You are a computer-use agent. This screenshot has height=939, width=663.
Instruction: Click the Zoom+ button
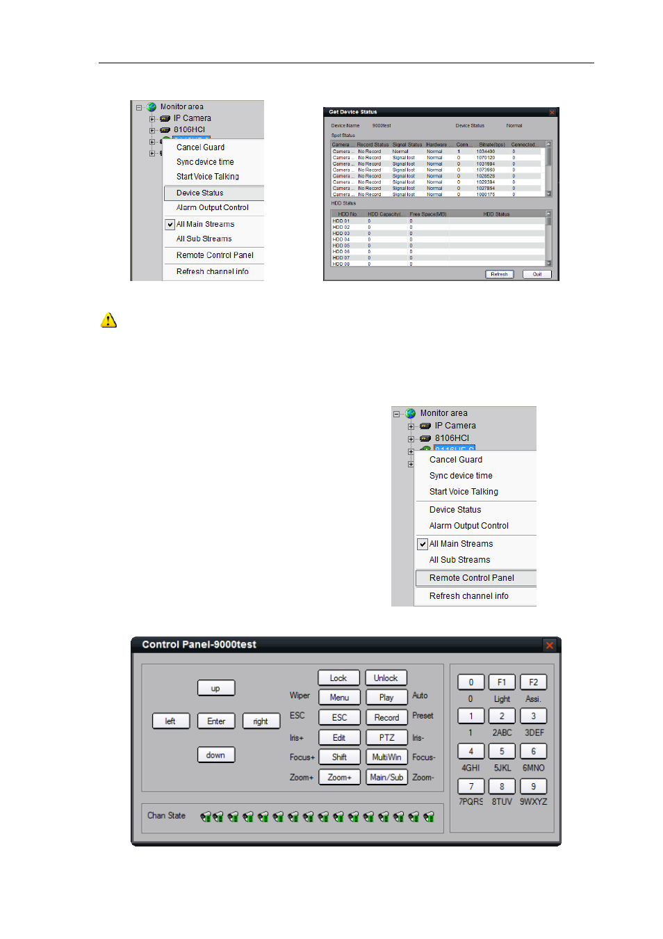point(339,777)
